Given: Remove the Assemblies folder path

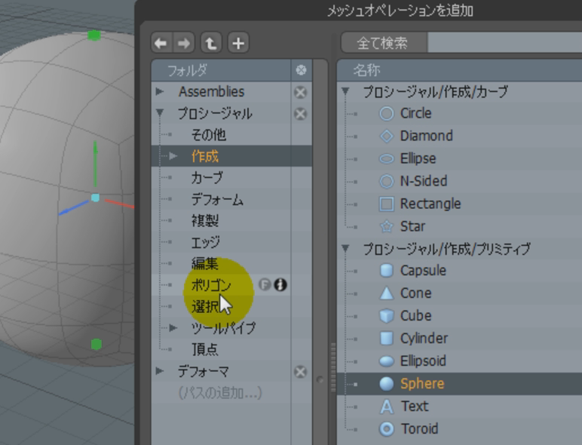Looking at the screenshot, I should tap(300, 92).
